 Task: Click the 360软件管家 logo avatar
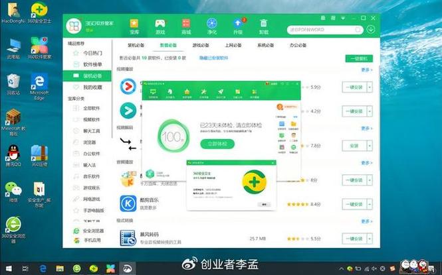(74, 26)
